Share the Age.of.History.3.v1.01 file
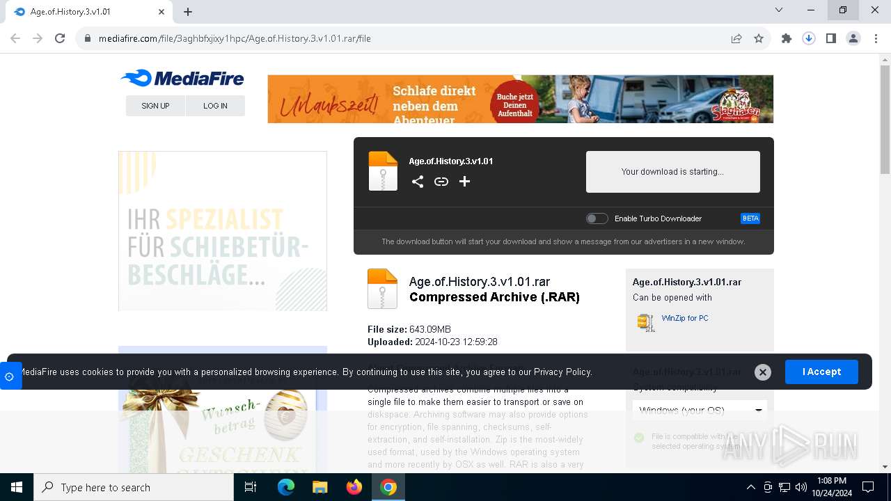The width and height of the screenshot is (891, 501). 418,182
